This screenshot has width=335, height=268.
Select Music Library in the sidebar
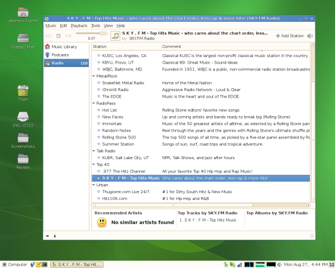coord(66,46)
